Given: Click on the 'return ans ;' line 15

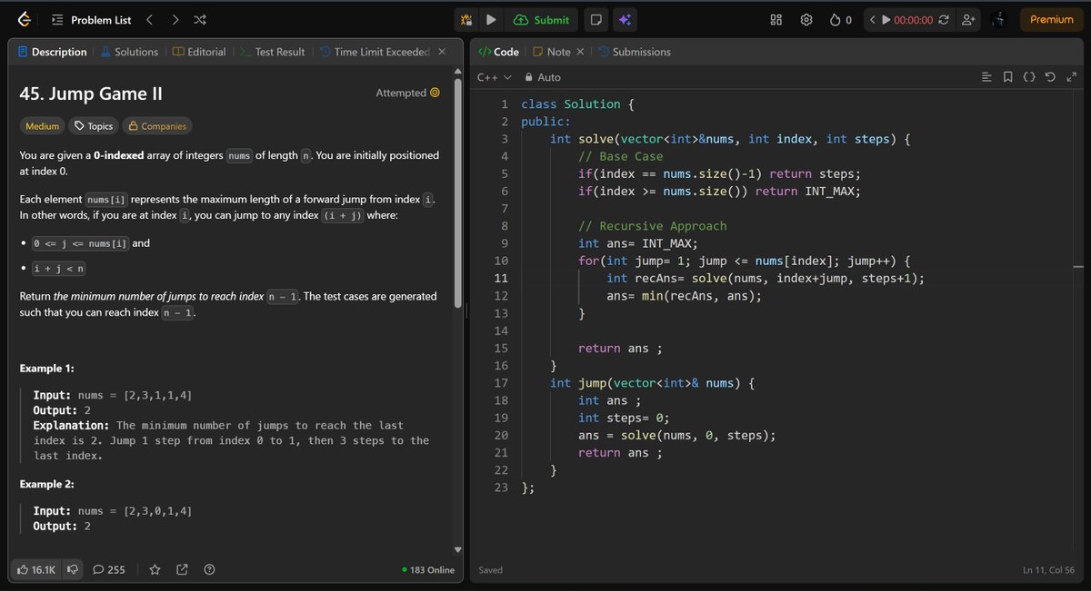Looking at the screenshot, I should click(x=620, y=349).
